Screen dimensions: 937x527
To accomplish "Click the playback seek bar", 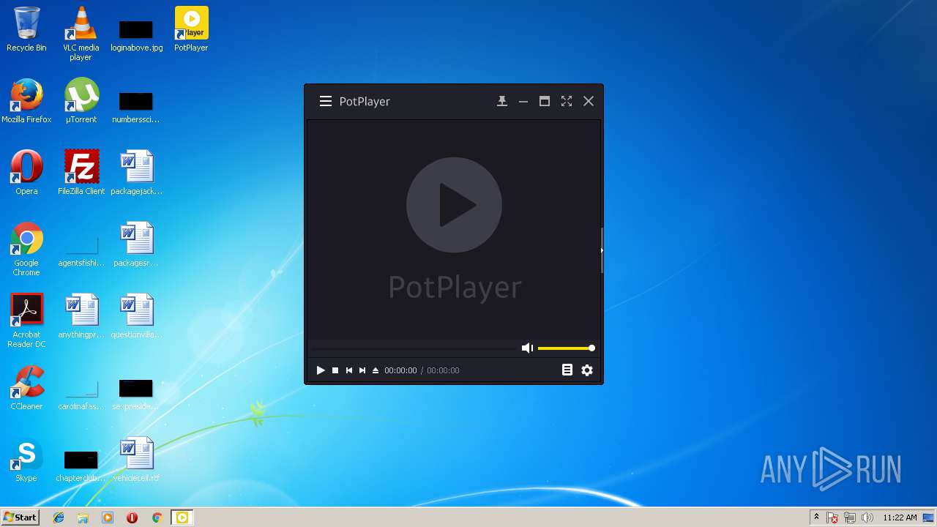I will pyautogui.click(x=414, y=348).
